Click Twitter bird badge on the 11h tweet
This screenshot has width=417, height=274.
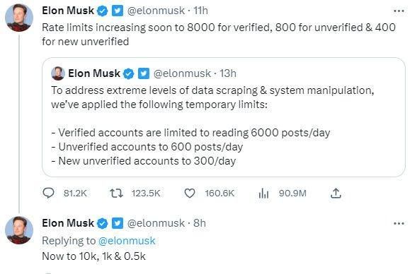(118, 11)
